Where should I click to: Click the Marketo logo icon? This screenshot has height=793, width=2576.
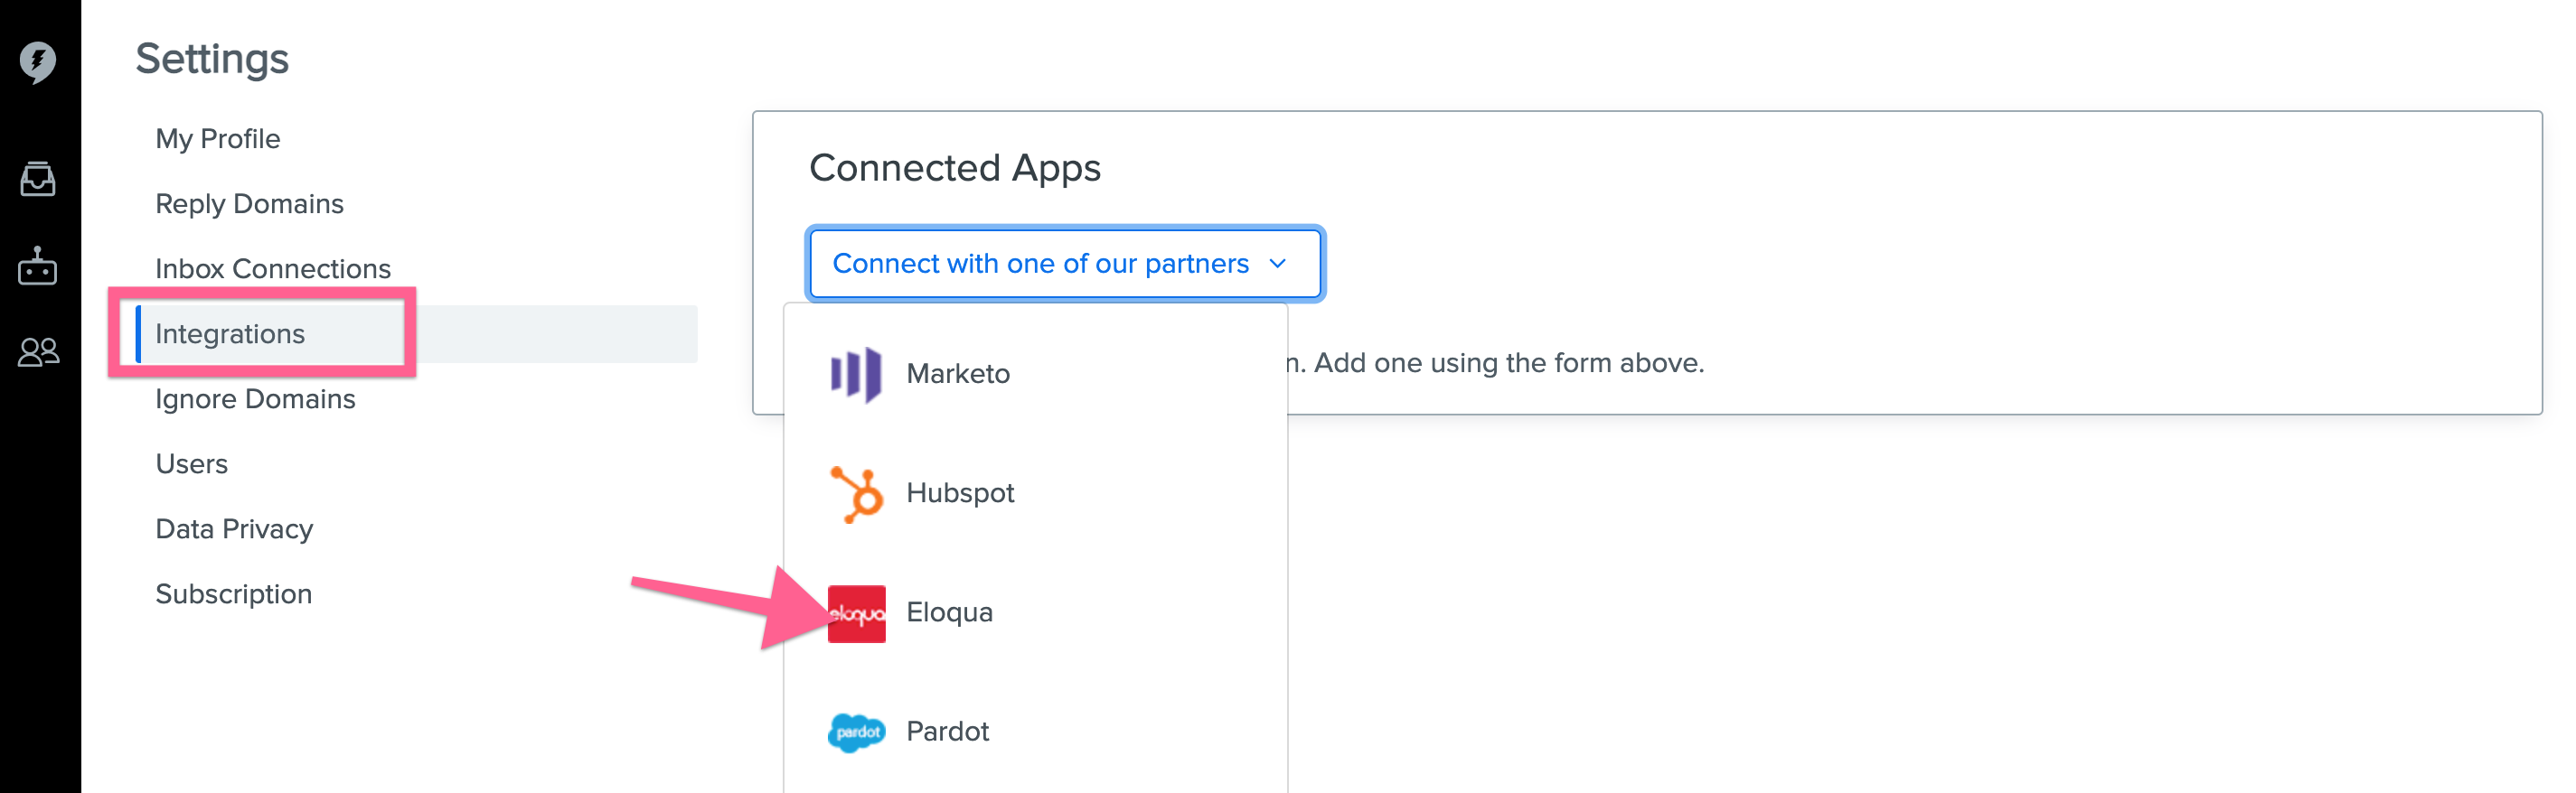856,375
